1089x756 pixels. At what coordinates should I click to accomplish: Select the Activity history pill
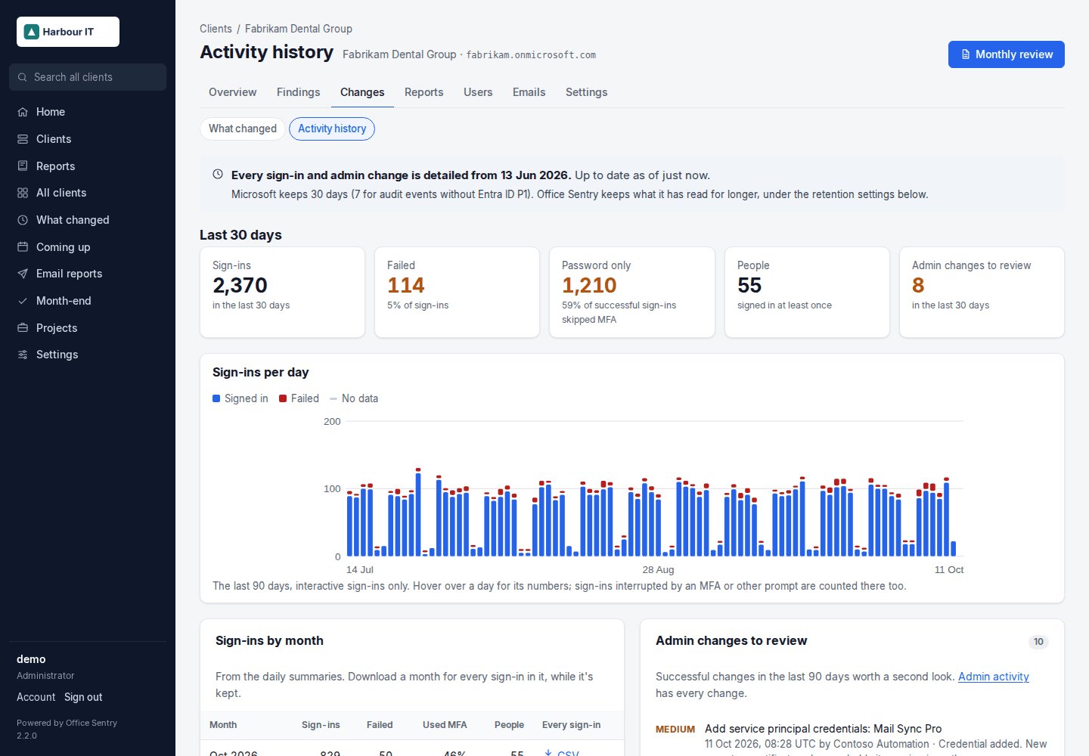pyautogui.click(x=332, y=129)
